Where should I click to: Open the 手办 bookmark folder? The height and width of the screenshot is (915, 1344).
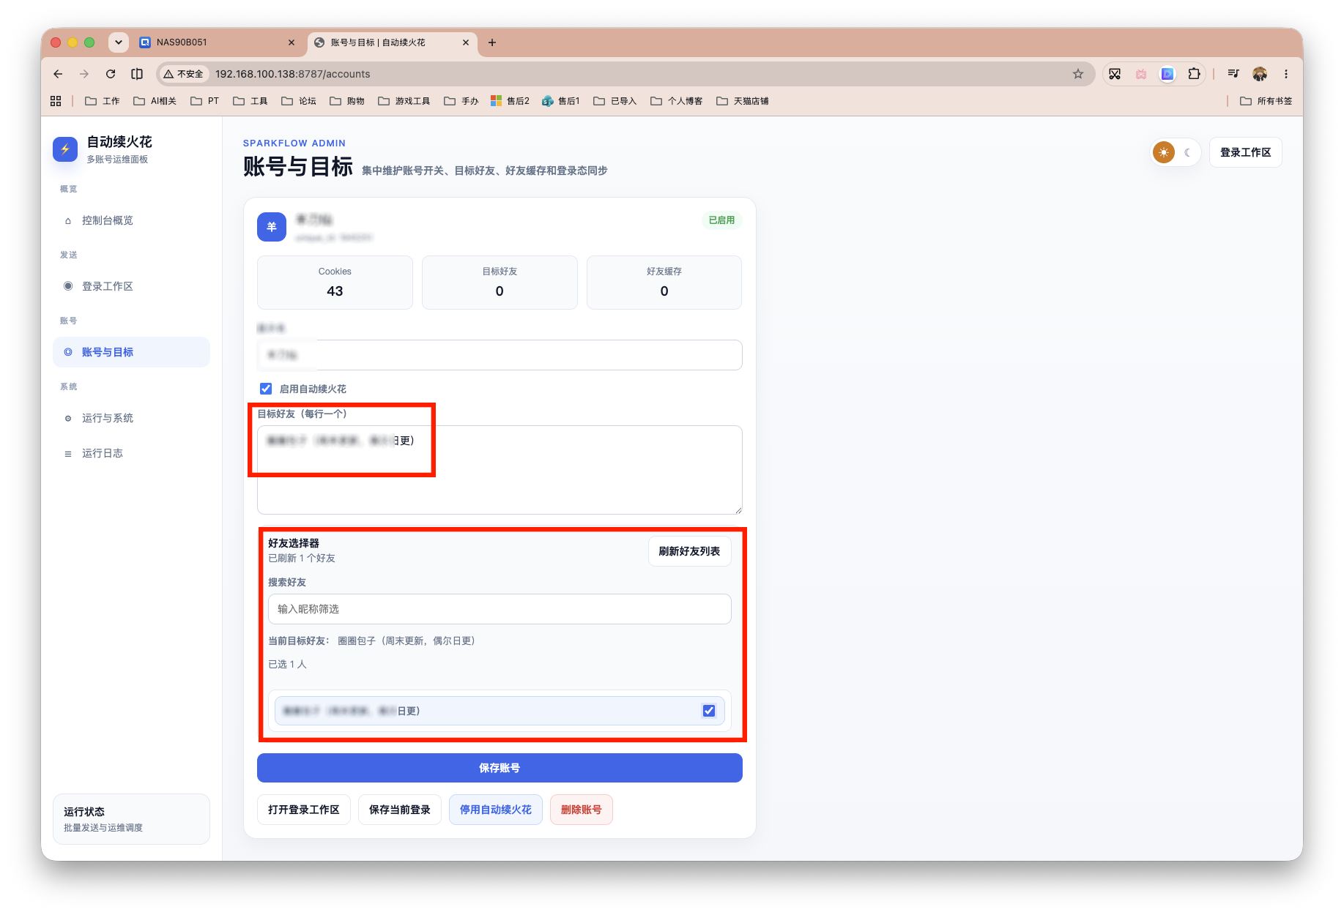461,101
